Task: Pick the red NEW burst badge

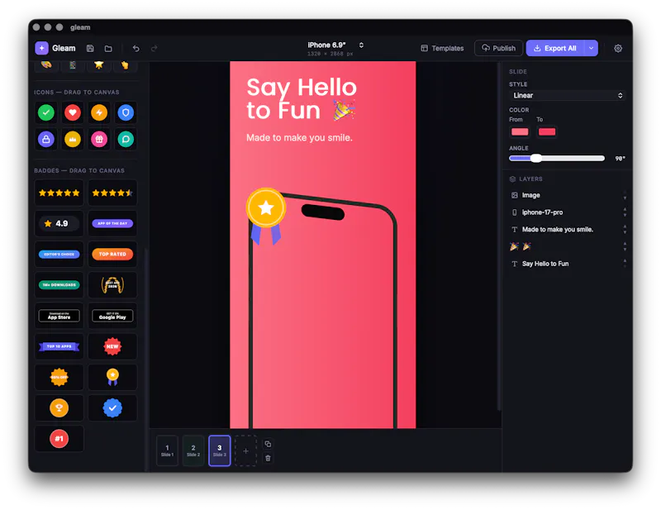Action: tap(112, 346)
